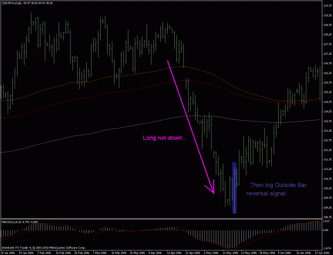Click the 116.75 price scale label
The height and width of the screenshot is (255, 333).
(328, 63)
